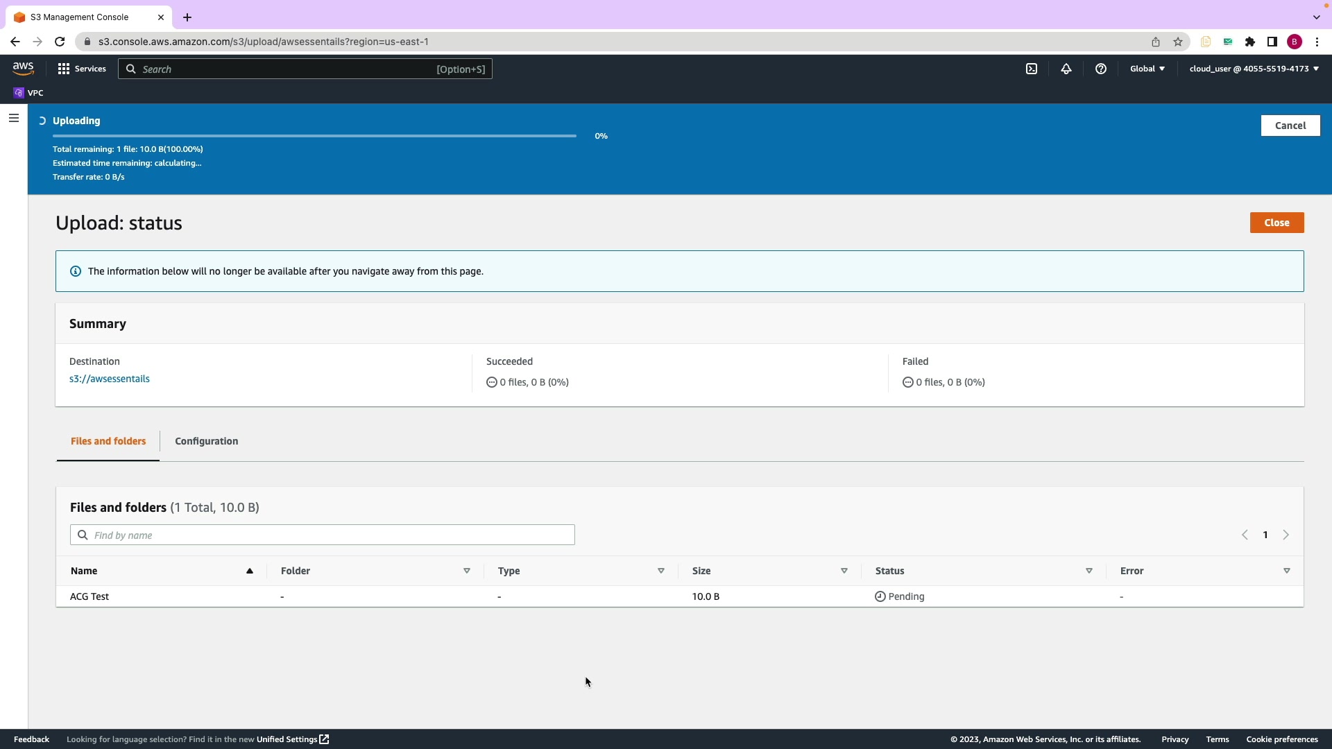1332x749 pixels.
Task: Click the upload progress bar
Action: click(x=314, y=136)
